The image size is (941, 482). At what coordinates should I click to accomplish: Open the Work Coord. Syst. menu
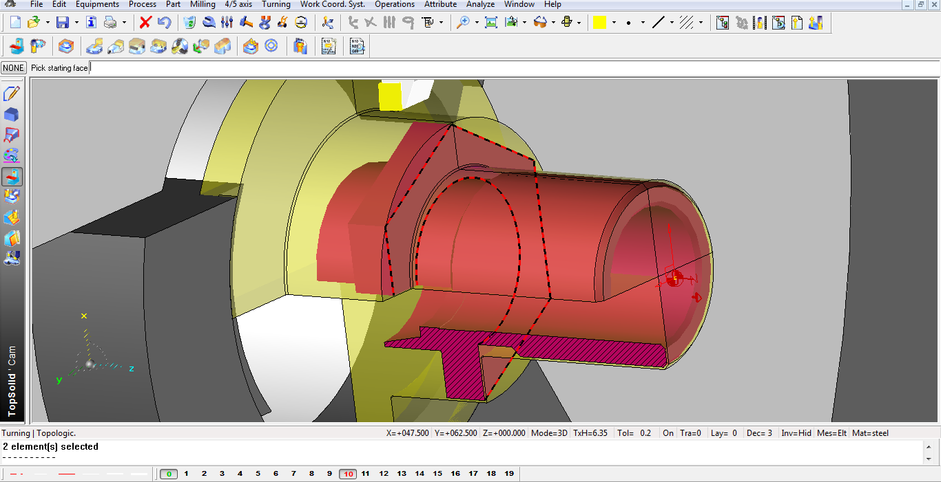(333, 4)
